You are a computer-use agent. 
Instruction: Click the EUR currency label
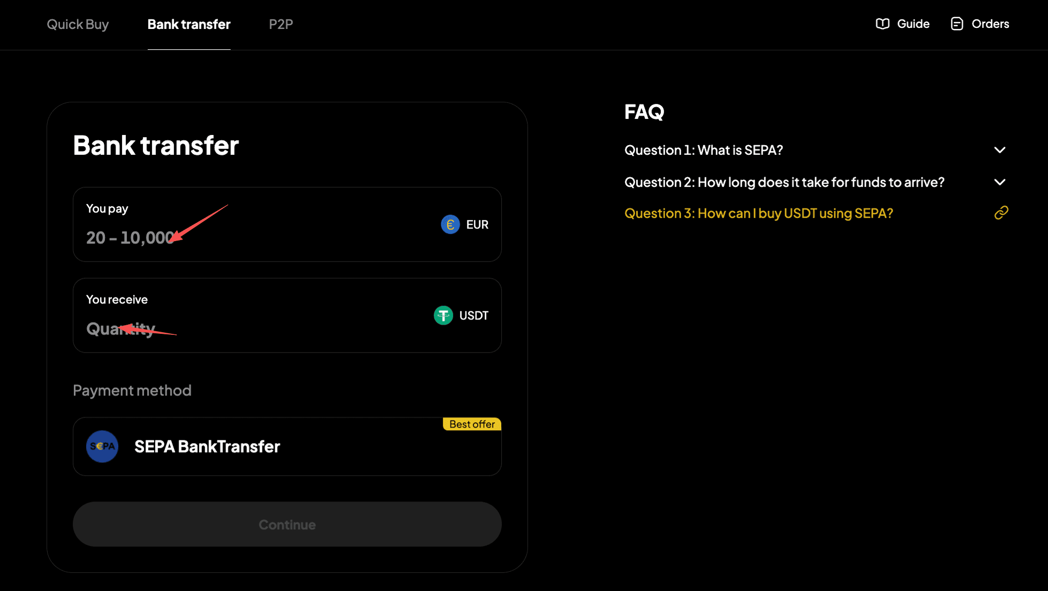477,225
